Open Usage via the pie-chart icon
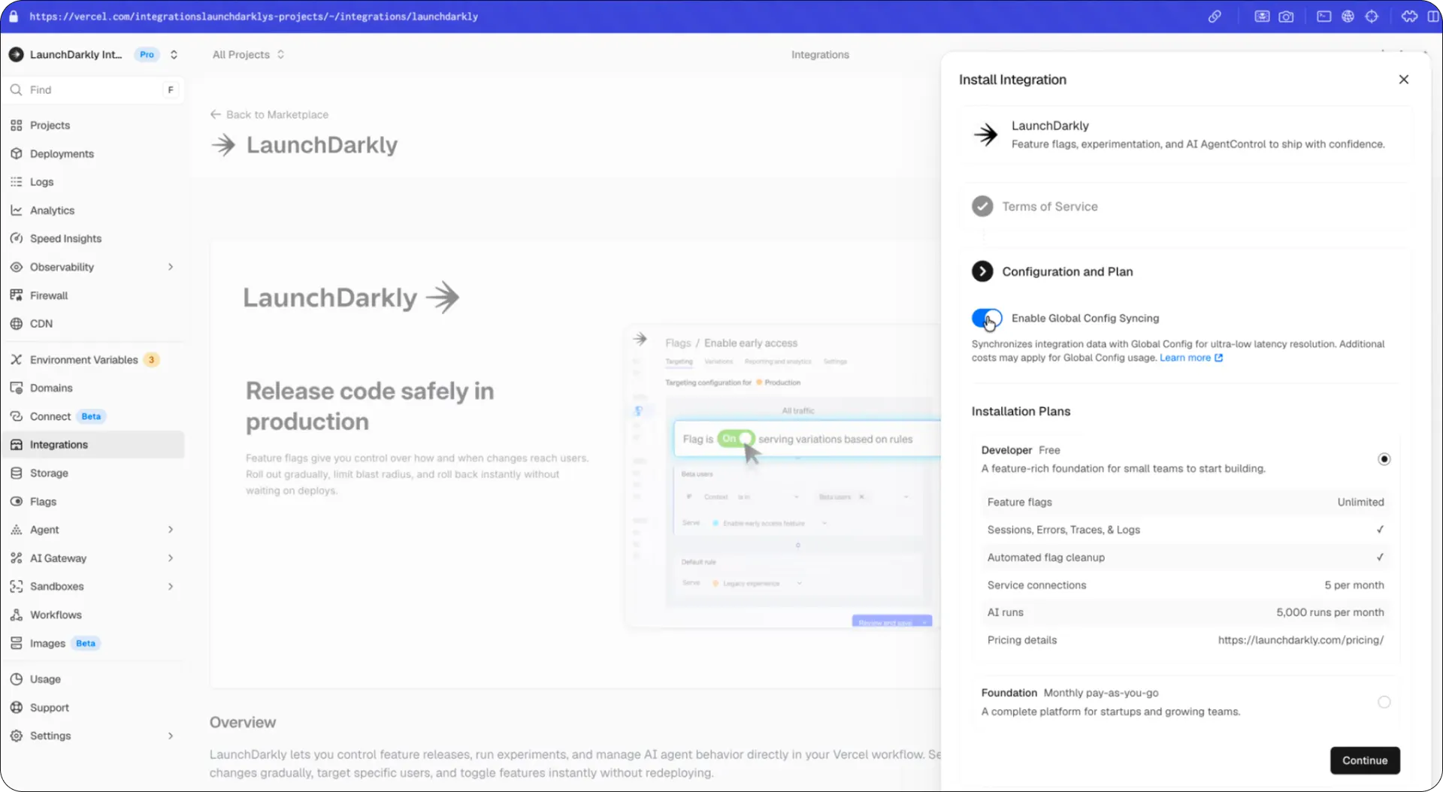The image size is (1443, 792). coord(17,679)
